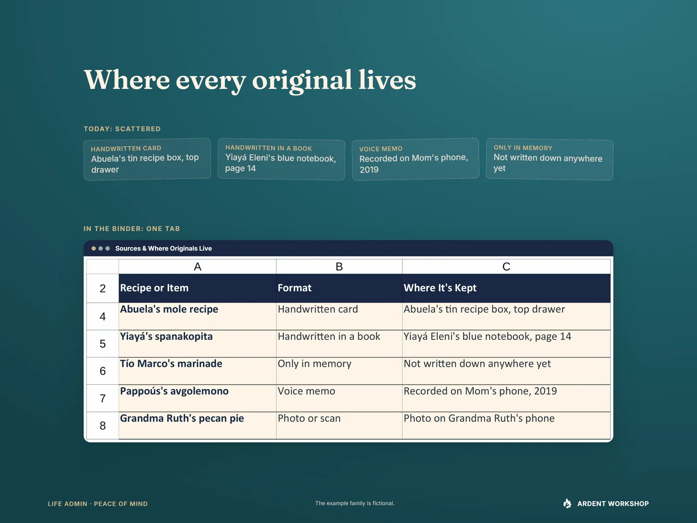697x523 pixels.
Task: Select the table cell 'Not written down anywhere yet'
Action: [x=506, y=371]
